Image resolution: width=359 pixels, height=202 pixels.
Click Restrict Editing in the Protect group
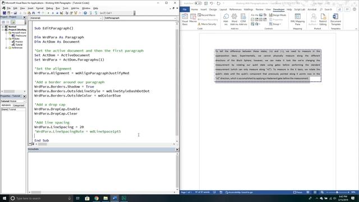(x=323, y=20)
